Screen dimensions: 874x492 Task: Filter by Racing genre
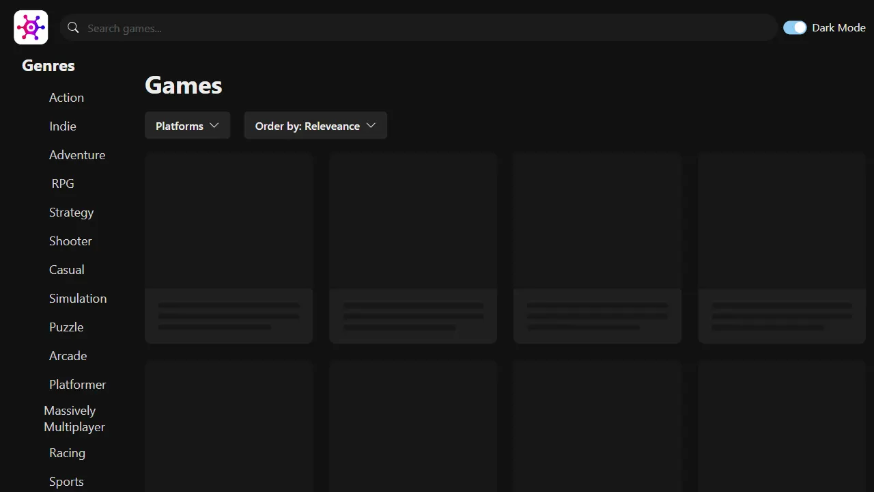point(67,453)
